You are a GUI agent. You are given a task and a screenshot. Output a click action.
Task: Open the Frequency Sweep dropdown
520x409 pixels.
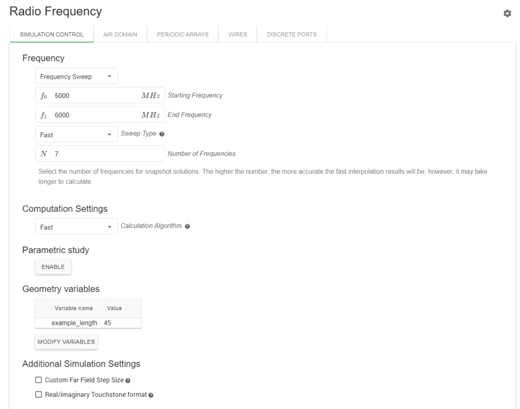tap(76, 77)
